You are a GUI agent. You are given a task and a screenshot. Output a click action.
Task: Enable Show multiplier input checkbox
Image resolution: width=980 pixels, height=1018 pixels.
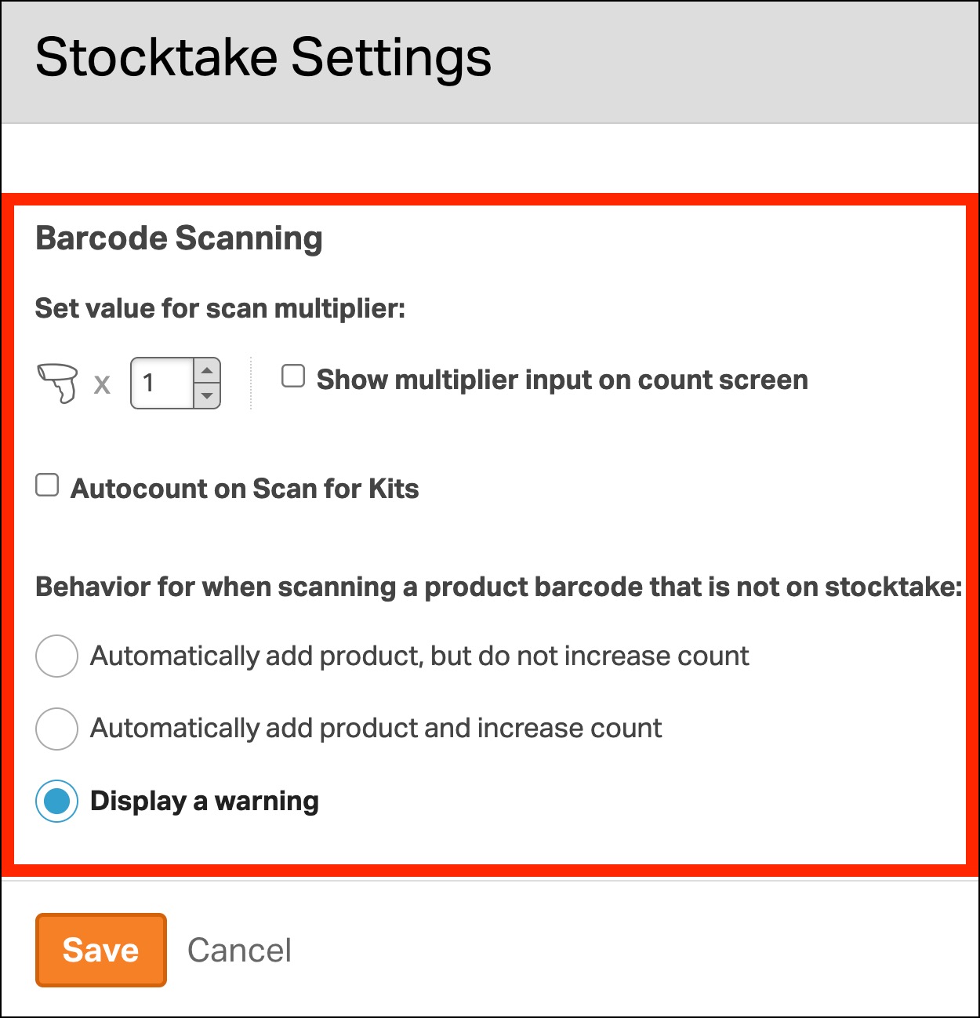293,376
